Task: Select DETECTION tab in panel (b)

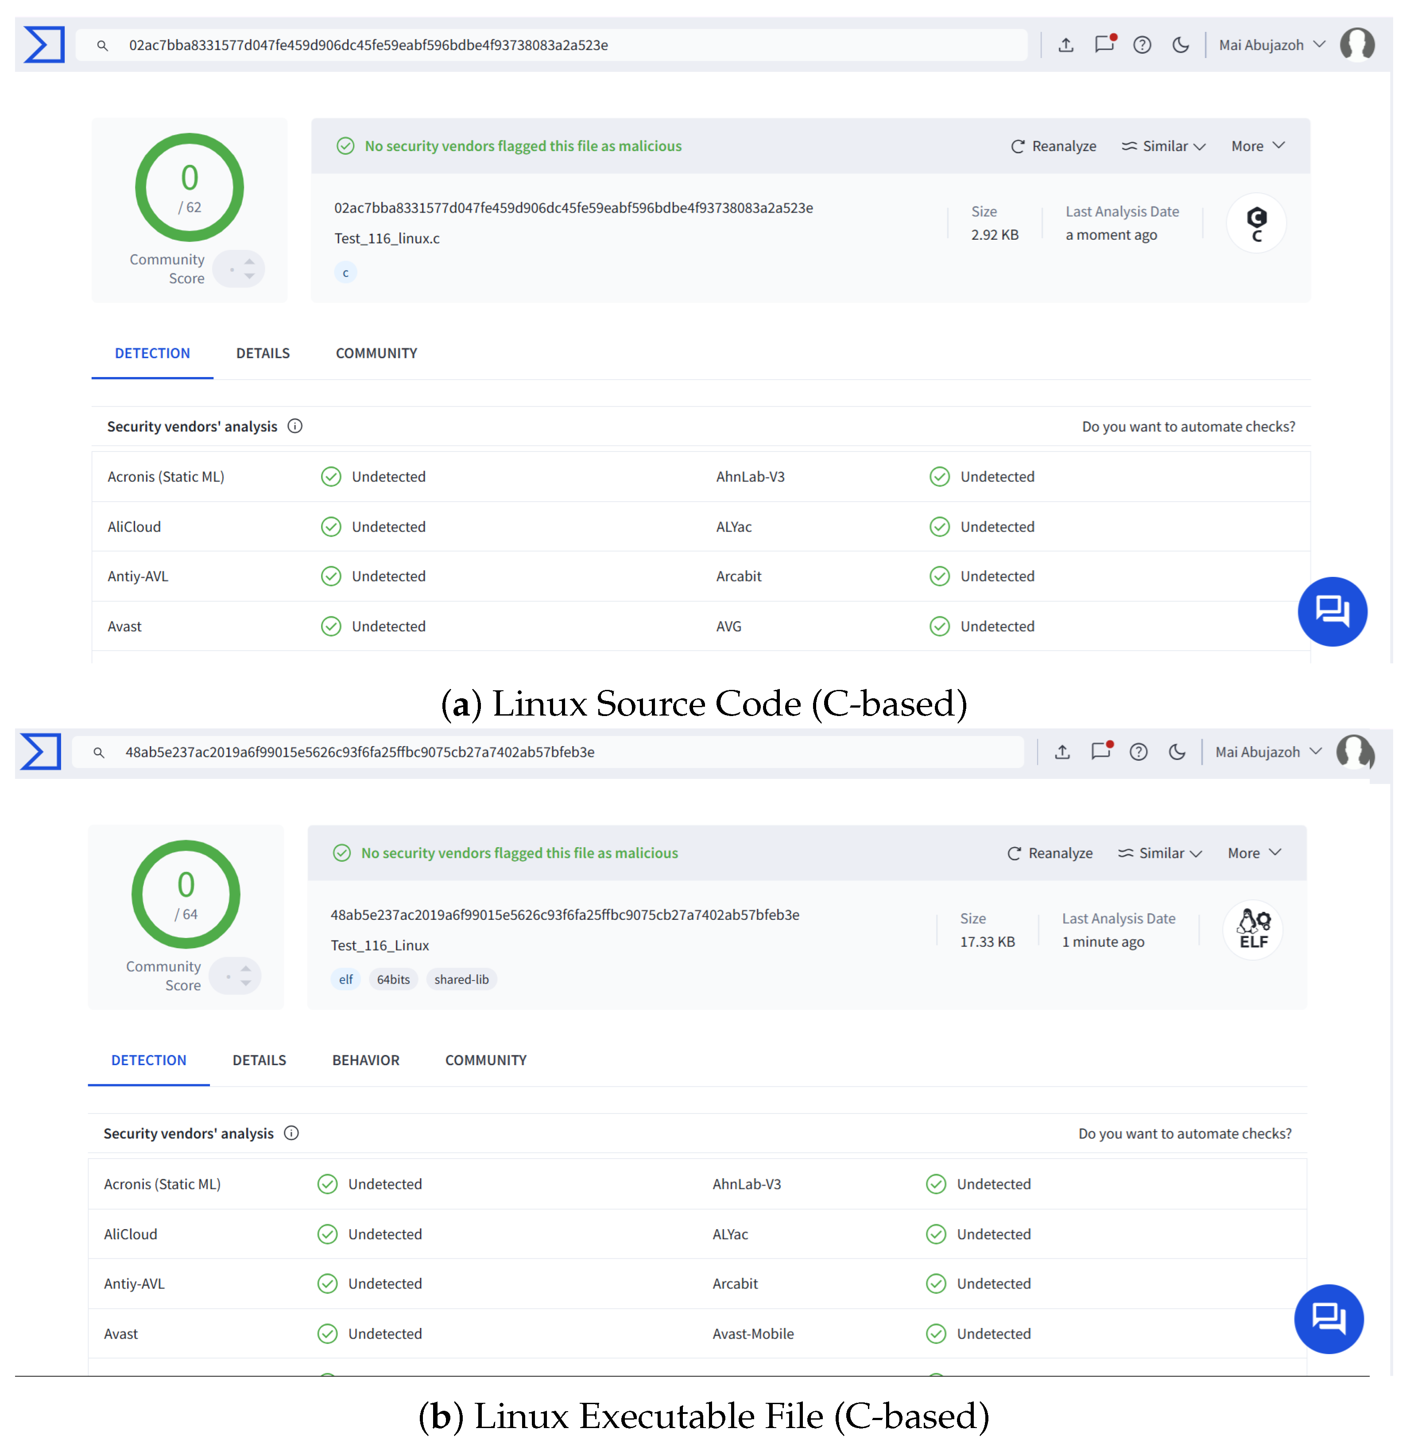Action: pos(148,1060)
